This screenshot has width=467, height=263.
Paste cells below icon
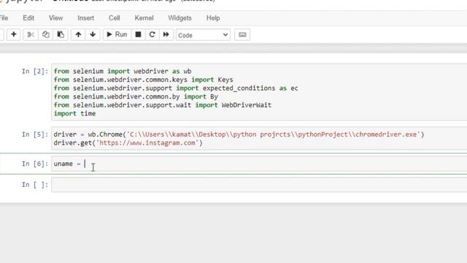click(61, 34)
